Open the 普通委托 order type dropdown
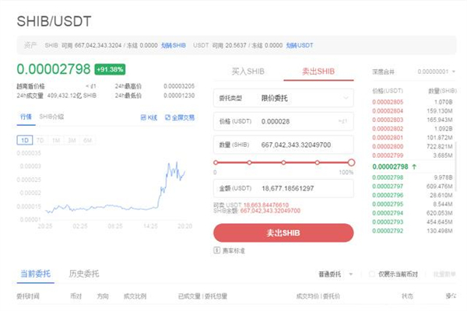 pos(335,274)
